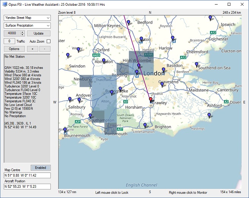Click the blue pin at High Wycombe
The image size is (249, 198).
pos(139,66)
